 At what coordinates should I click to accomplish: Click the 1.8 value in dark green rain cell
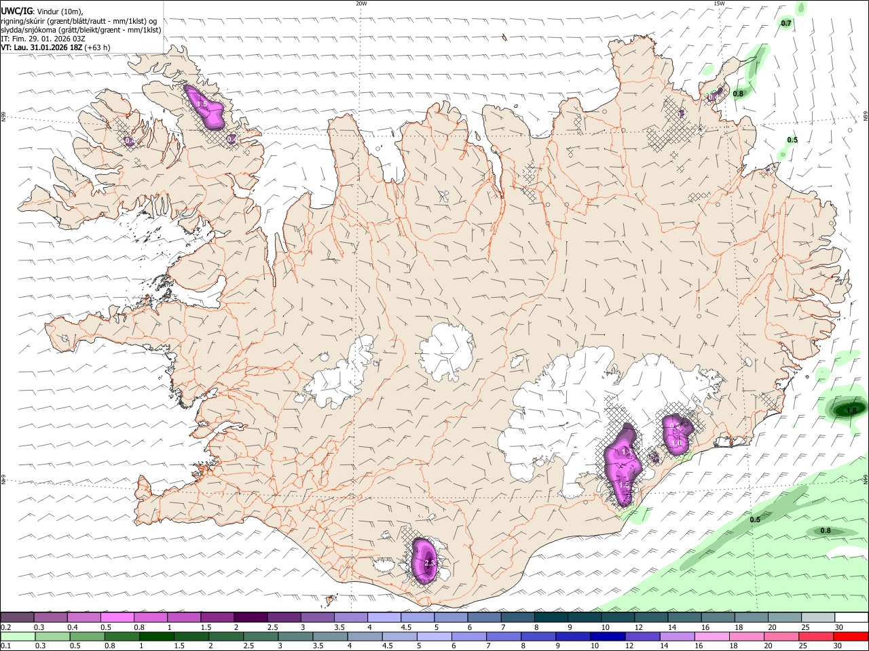tap(853, 410)
